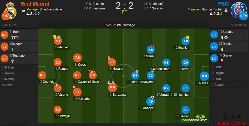
Task: Click the stadium icon next to Venue
Action: click(119, 25)
